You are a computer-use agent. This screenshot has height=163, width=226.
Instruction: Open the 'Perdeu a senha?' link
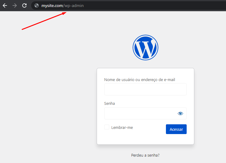(145, 155)
